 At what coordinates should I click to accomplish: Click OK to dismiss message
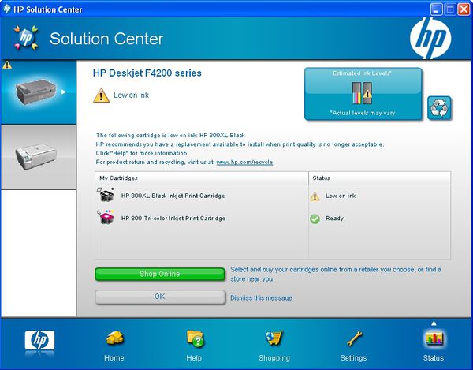[x=160, y=297]
